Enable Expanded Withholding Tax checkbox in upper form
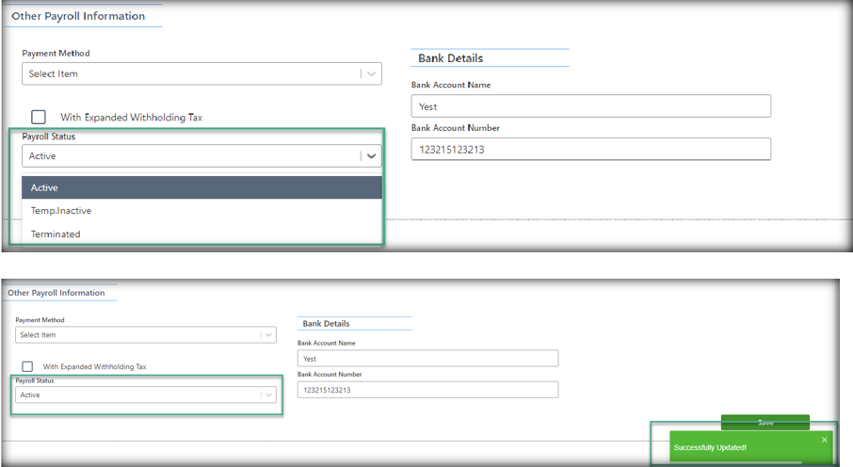853x467 pixels. pyautogui.click(x=39, y=117)
